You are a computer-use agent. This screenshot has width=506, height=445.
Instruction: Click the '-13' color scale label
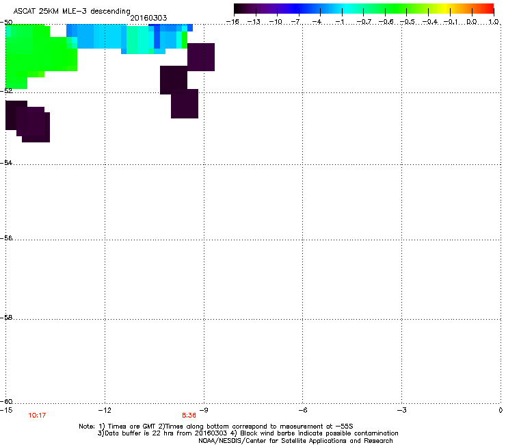(x=254, y=22)
